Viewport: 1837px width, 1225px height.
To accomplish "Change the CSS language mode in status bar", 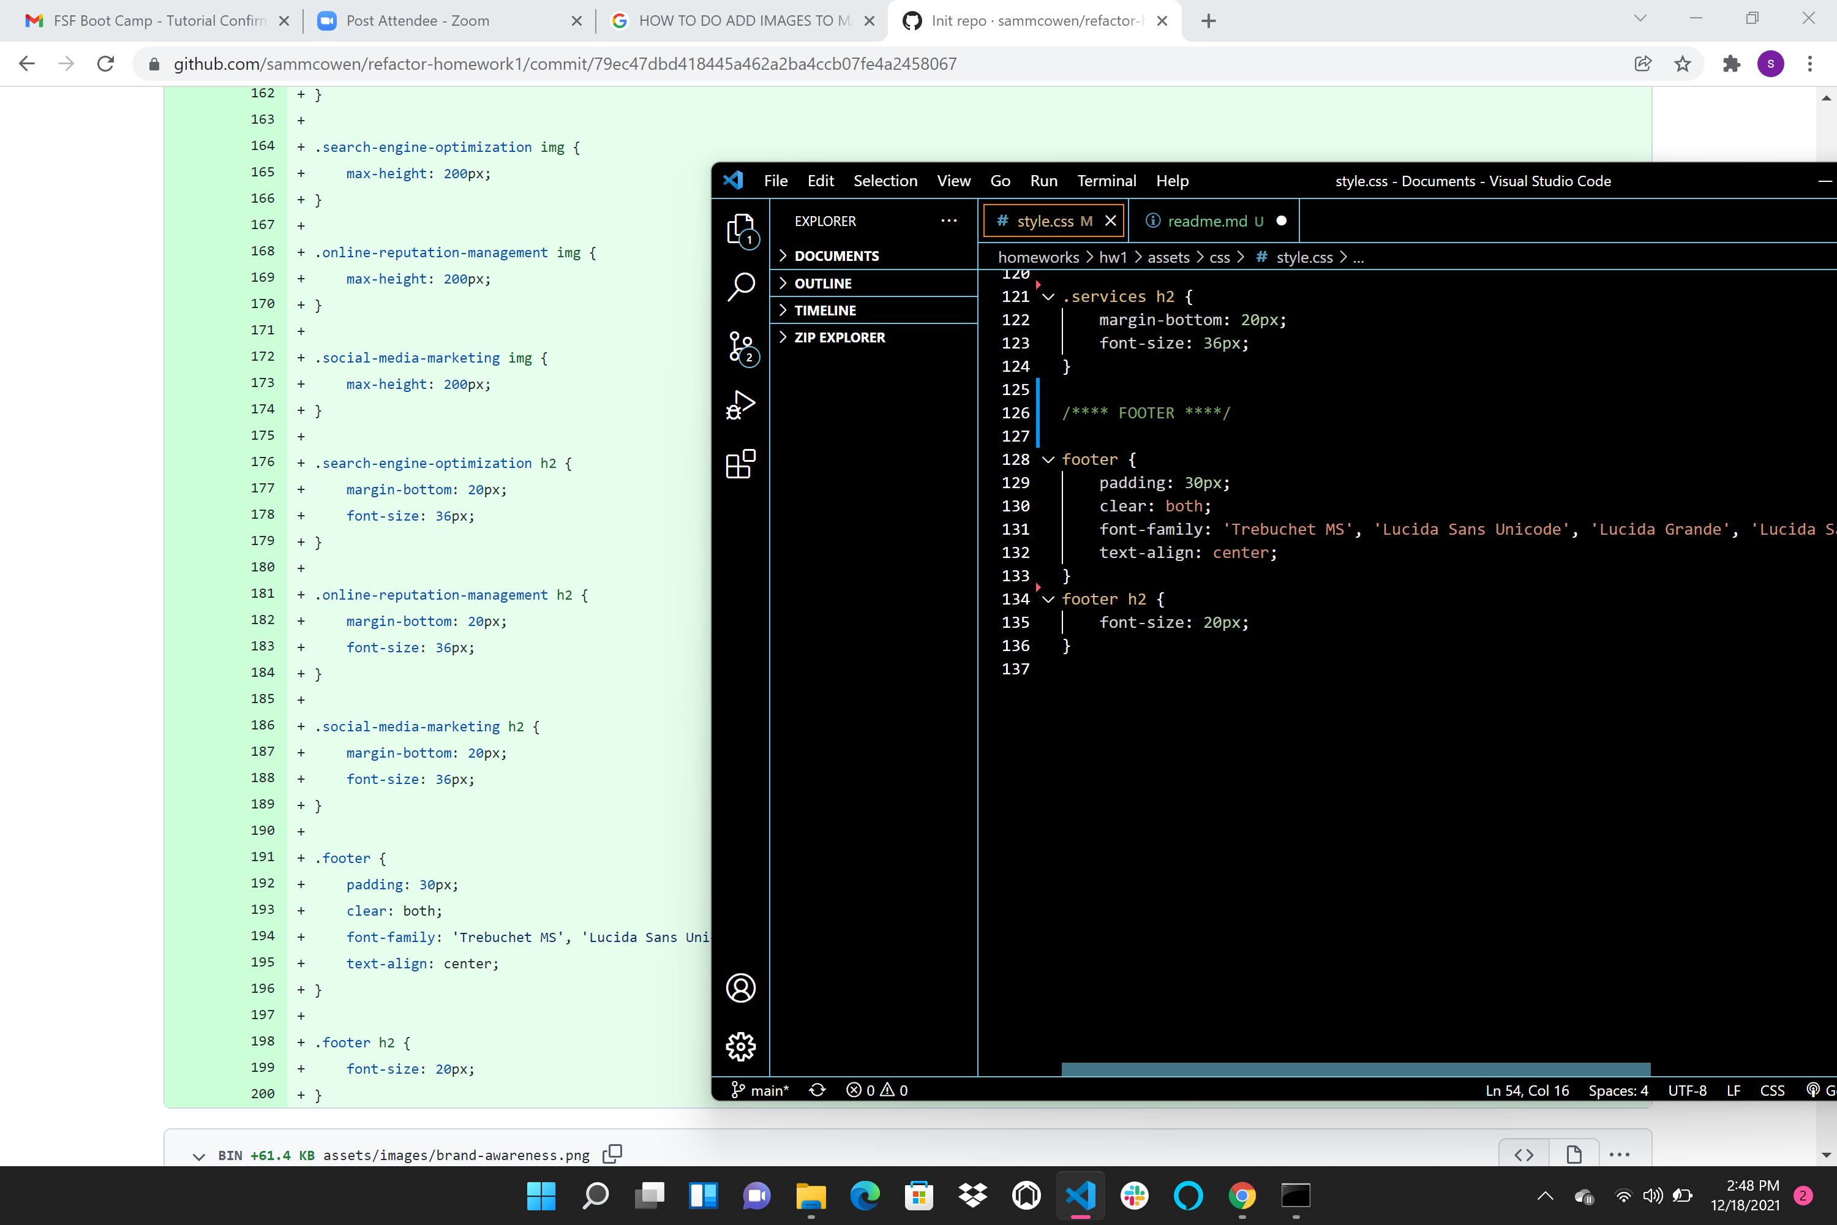I will pyautogui.click(x=1771, y=1090).
